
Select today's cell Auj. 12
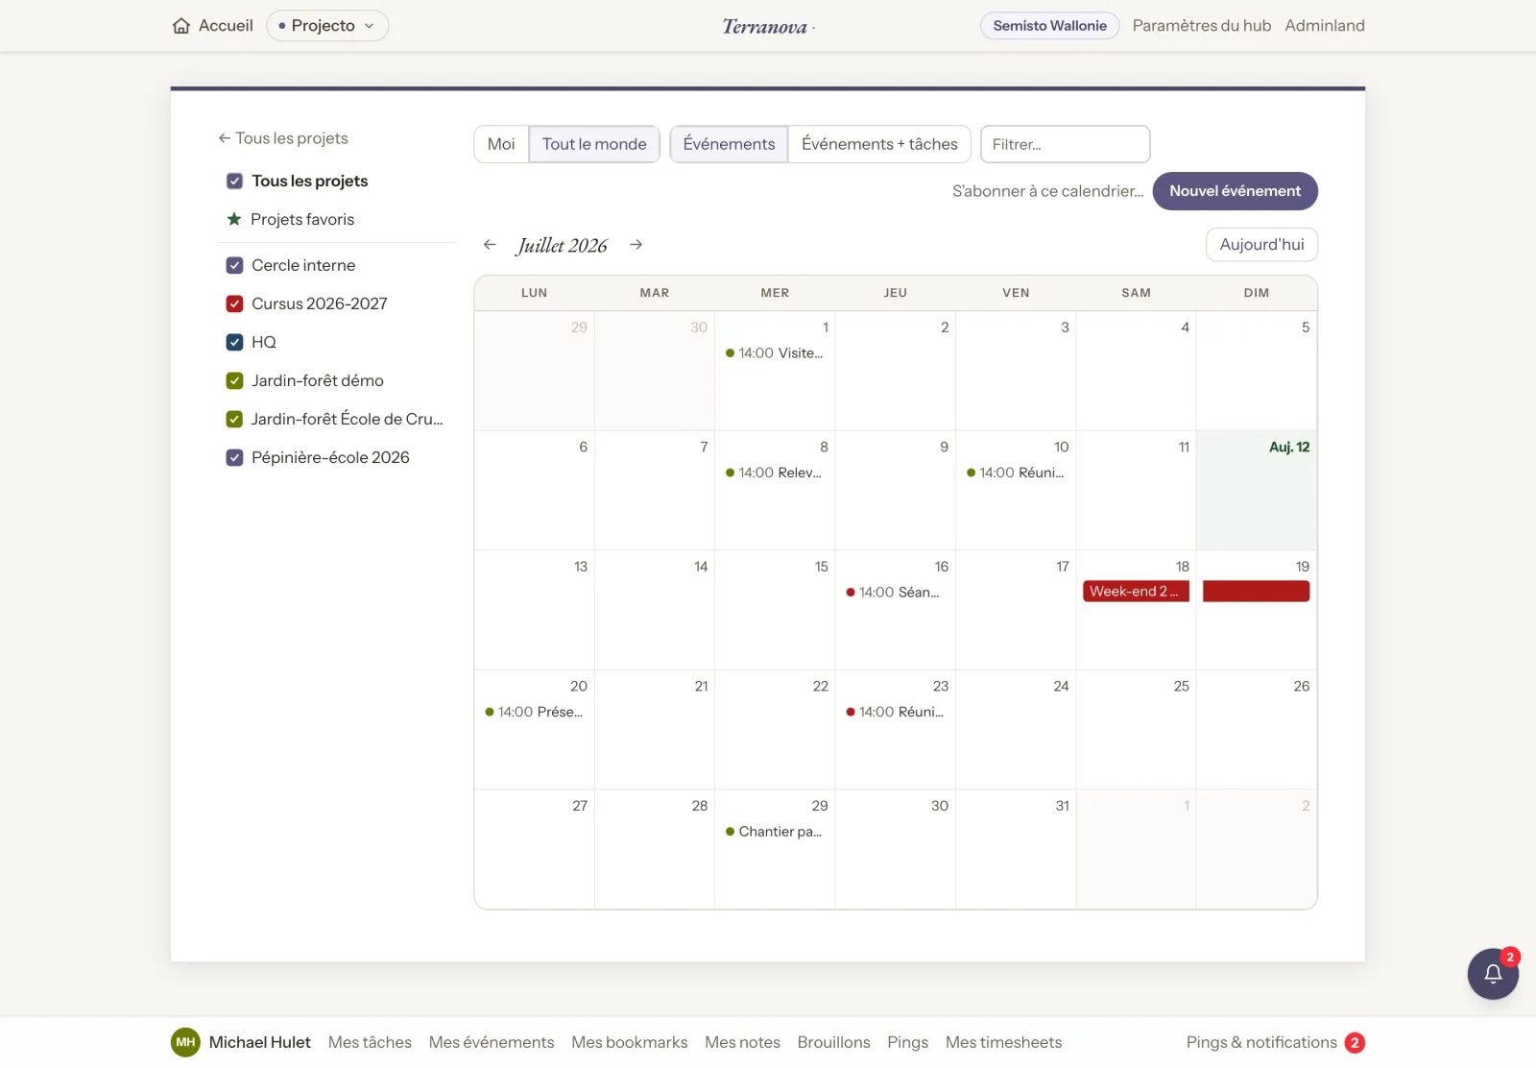(x=1256, y=490)
